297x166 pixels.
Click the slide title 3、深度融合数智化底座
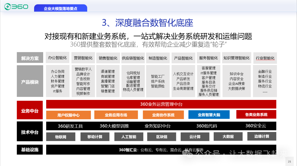[x=147, y=23]
